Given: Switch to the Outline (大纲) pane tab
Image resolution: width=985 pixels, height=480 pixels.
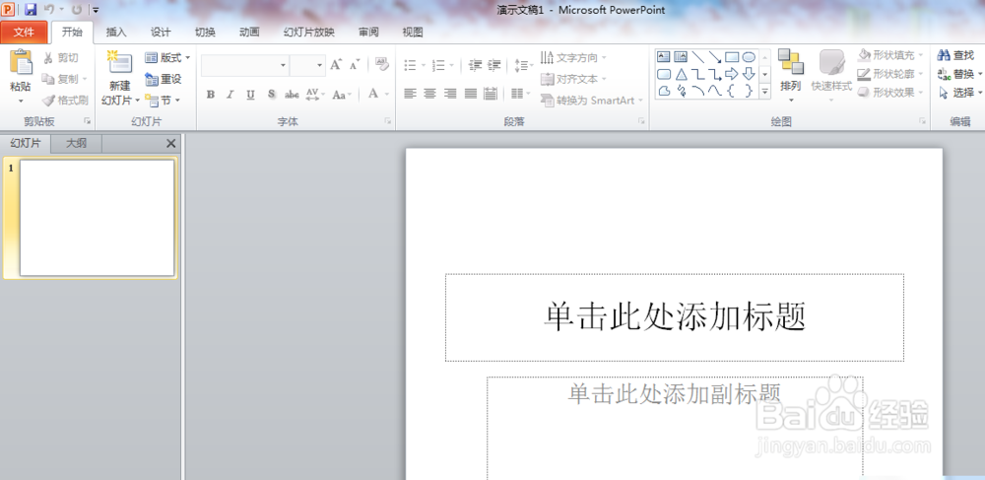Looking at the screenshot, I should [x=76, y=143].
